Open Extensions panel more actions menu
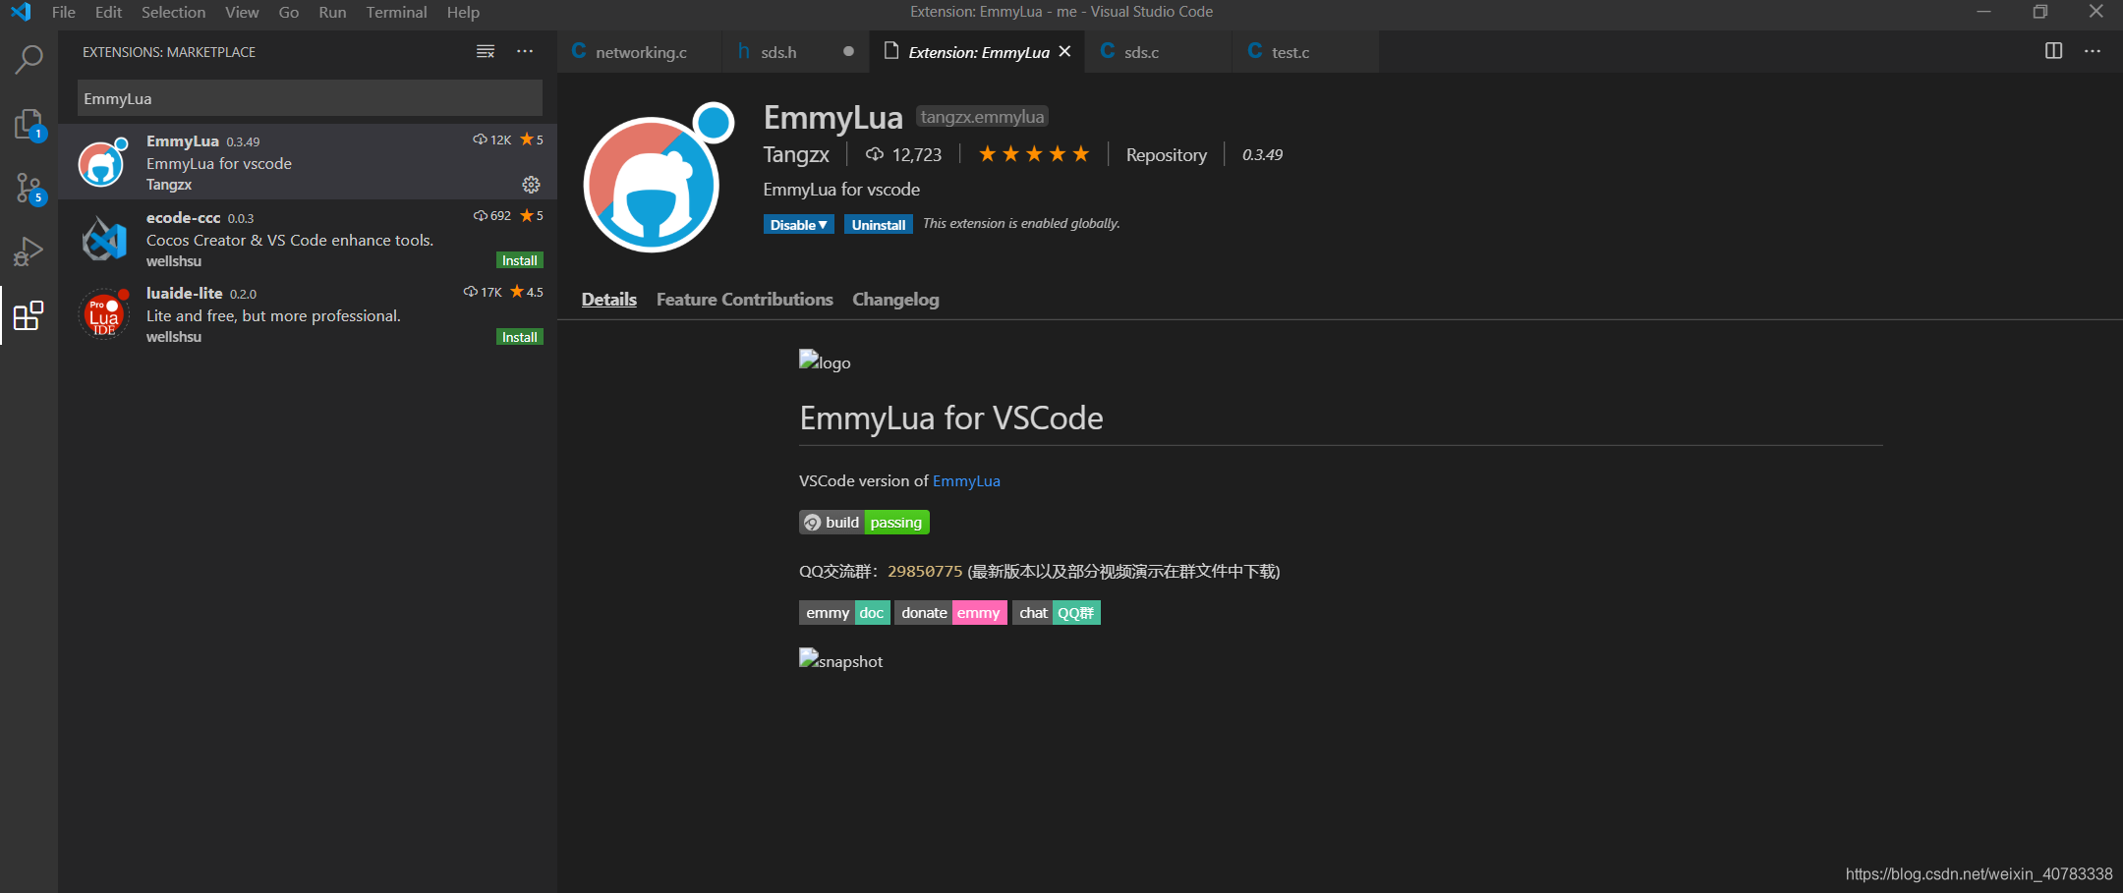2123x893 pixels. (x=525, y=52)
